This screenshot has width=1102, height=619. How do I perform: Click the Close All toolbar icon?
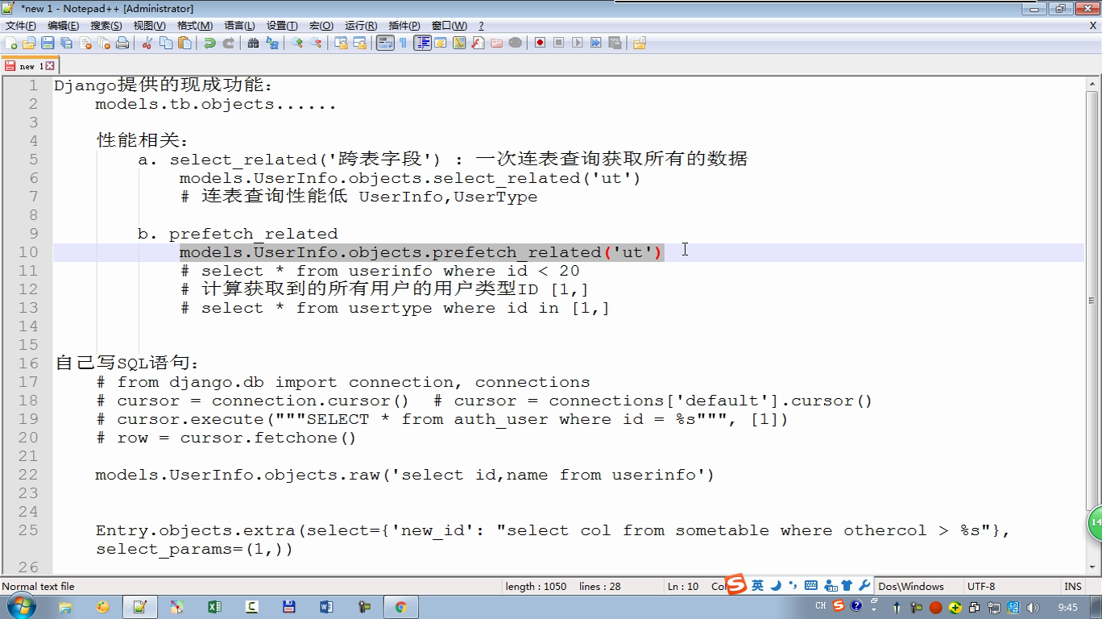tap(104, 43)
